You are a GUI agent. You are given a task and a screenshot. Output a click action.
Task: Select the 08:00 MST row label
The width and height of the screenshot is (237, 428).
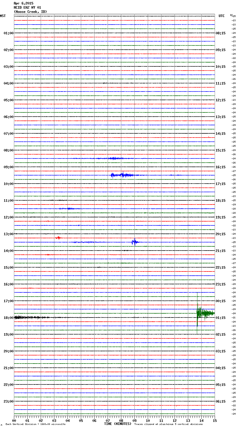[x=9, y=150]
